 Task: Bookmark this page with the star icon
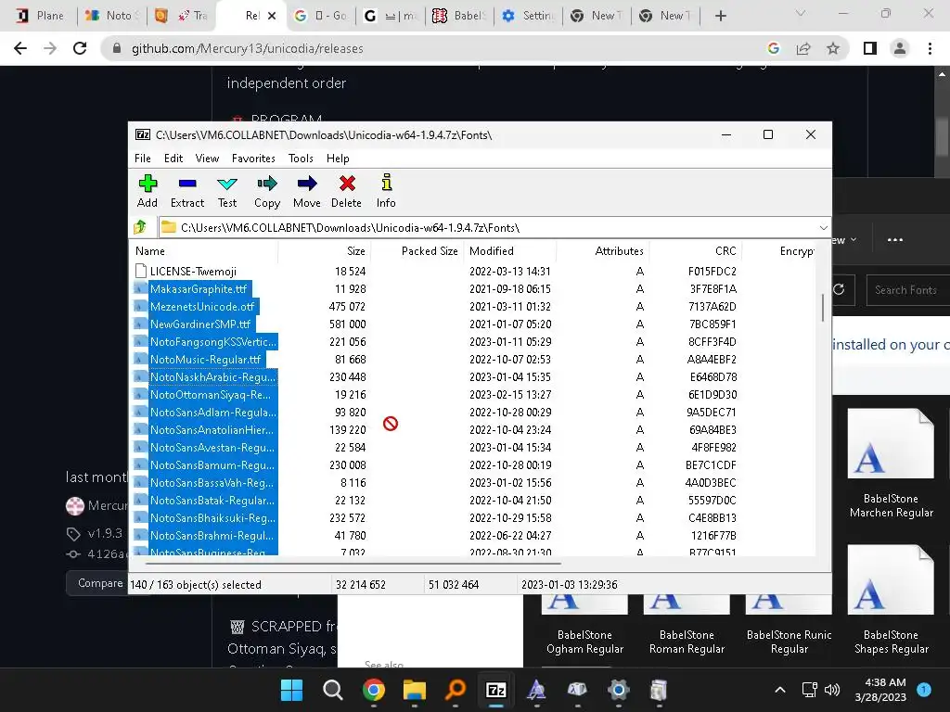coord(833,48)
